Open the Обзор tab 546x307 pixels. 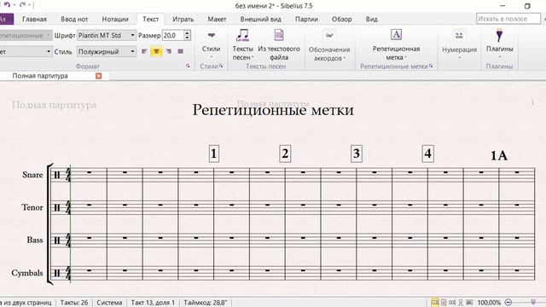tap(341, 19)
